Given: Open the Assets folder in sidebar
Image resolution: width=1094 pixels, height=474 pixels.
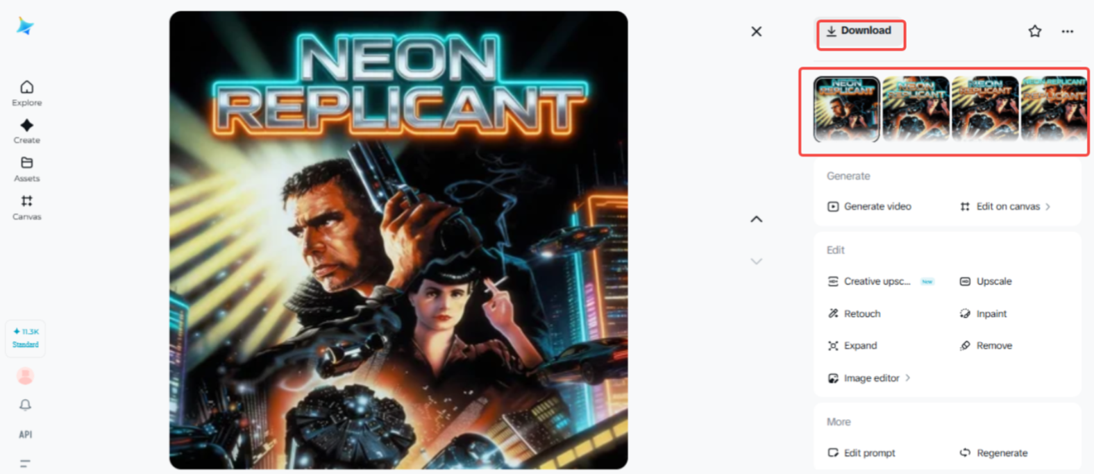Looking at the screenshot, I should [x=26, y=169].
